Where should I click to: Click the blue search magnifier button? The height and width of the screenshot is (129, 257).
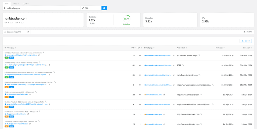click(x=104, y=8)
